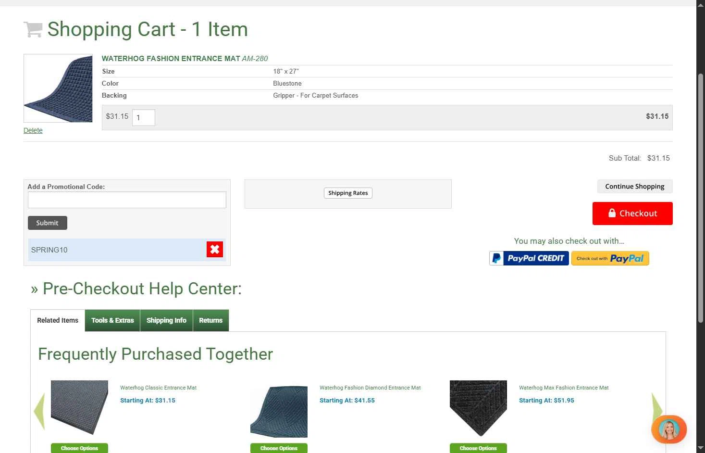Click the Pre-Checkout Help Center heading
The height and width of the screenshot is (453, 705).
click(x=136, y=289)
